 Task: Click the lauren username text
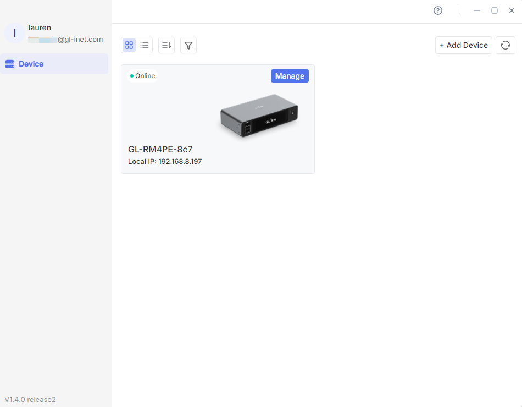pyautogui.click(x=40, y=28)
